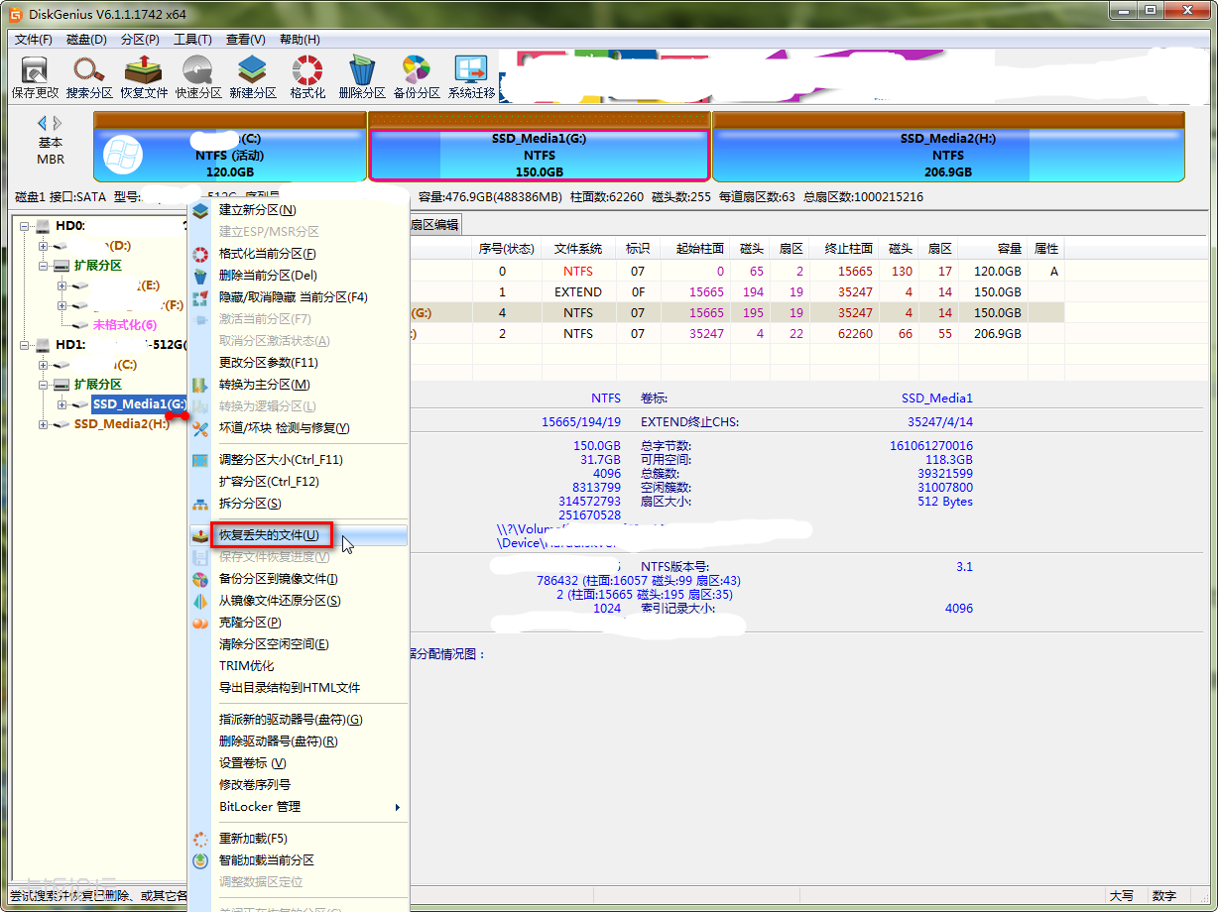Image resolution: width=1218 pixels, height=912 pixels.
Task: Open the 查看(V) menu
Action: tap(246, 40)
